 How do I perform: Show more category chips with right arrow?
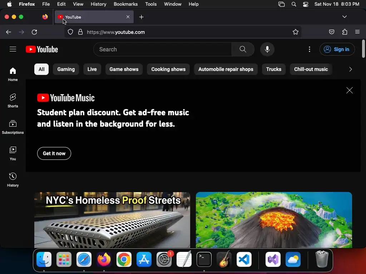click(x=350, y=69)
